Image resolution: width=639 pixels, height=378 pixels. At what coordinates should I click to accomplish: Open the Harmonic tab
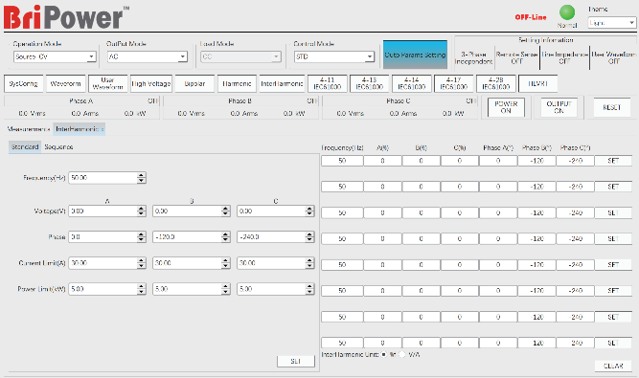pyautogui.click(x=237, y=83)
